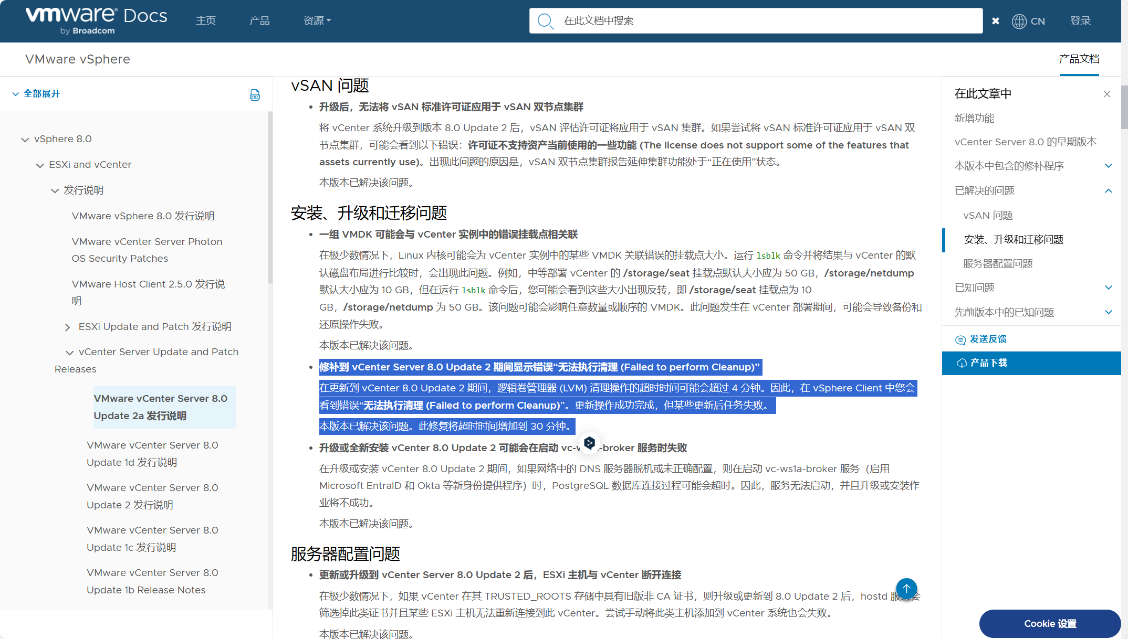Collapse the vSphere 8.0 tree node

coord(25,140)
